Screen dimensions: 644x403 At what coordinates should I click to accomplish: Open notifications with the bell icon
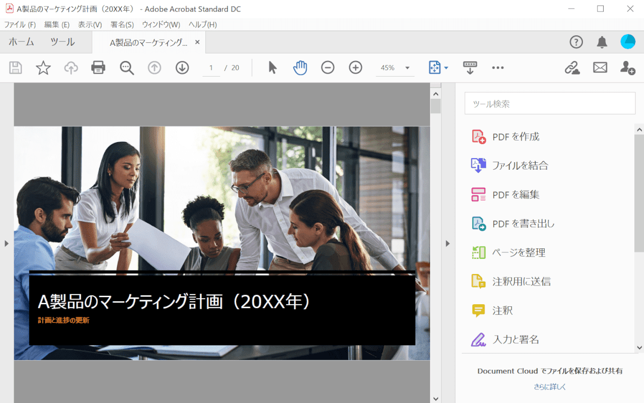[x=602, y=42]
